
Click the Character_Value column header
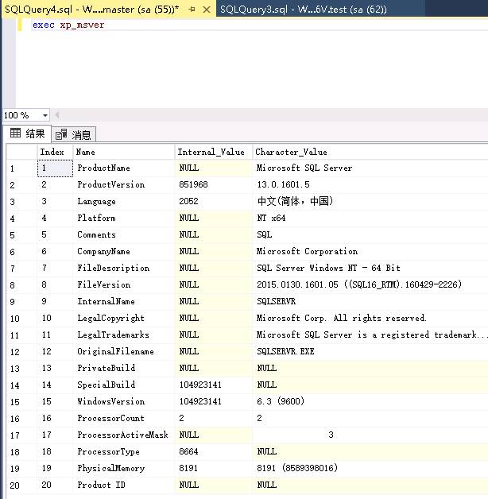click(x=291, y=152)
